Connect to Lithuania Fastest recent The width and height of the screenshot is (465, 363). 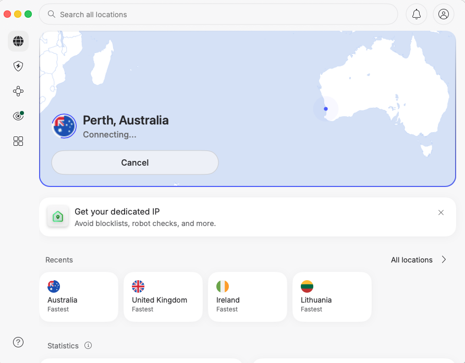pyautogui.click(x=332, y=297)
